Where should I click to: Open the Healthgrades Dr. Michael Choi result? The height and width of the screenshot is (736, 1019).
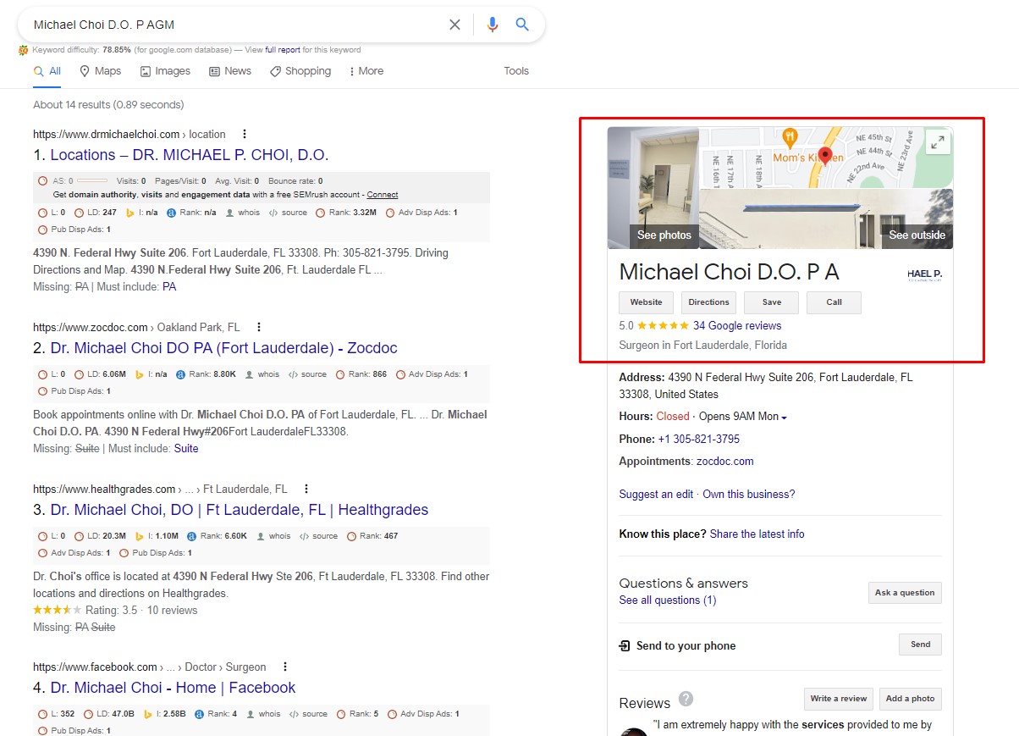click(240, 510)
